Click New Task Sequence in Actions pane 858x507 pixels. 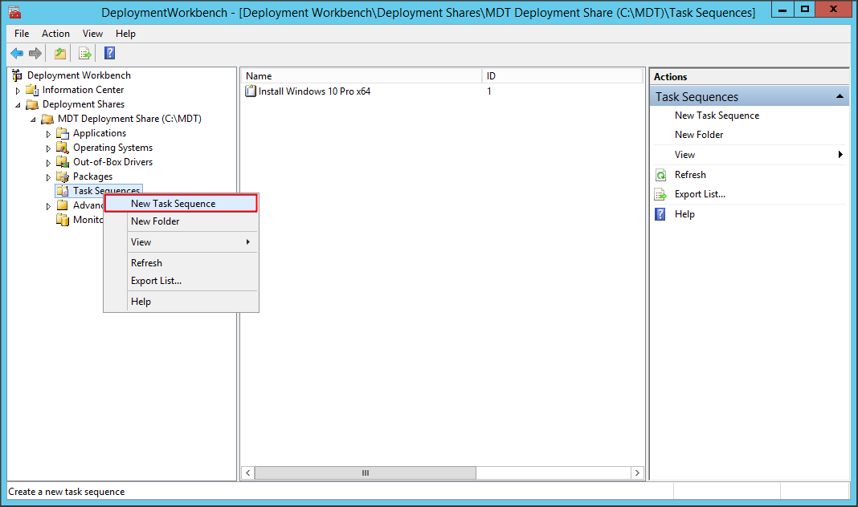(717, 116)
